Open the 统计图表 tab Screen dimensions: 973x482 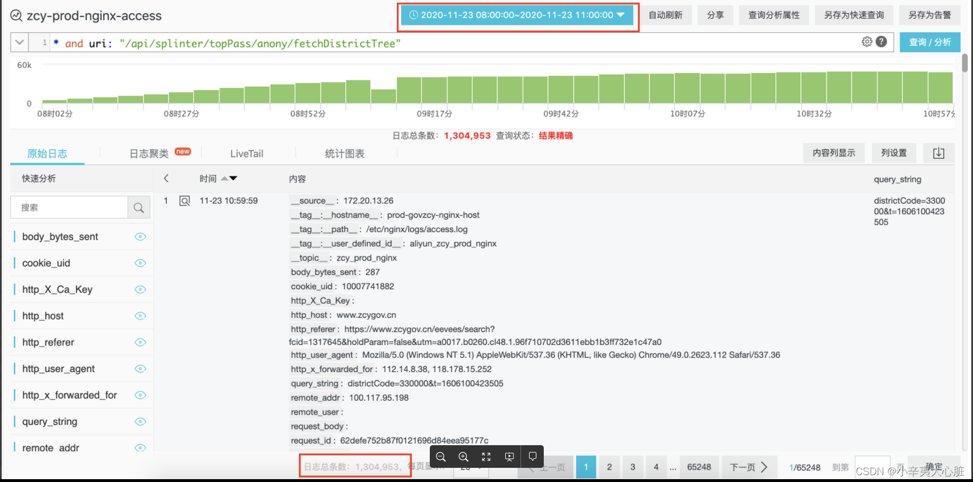(345, 153)
